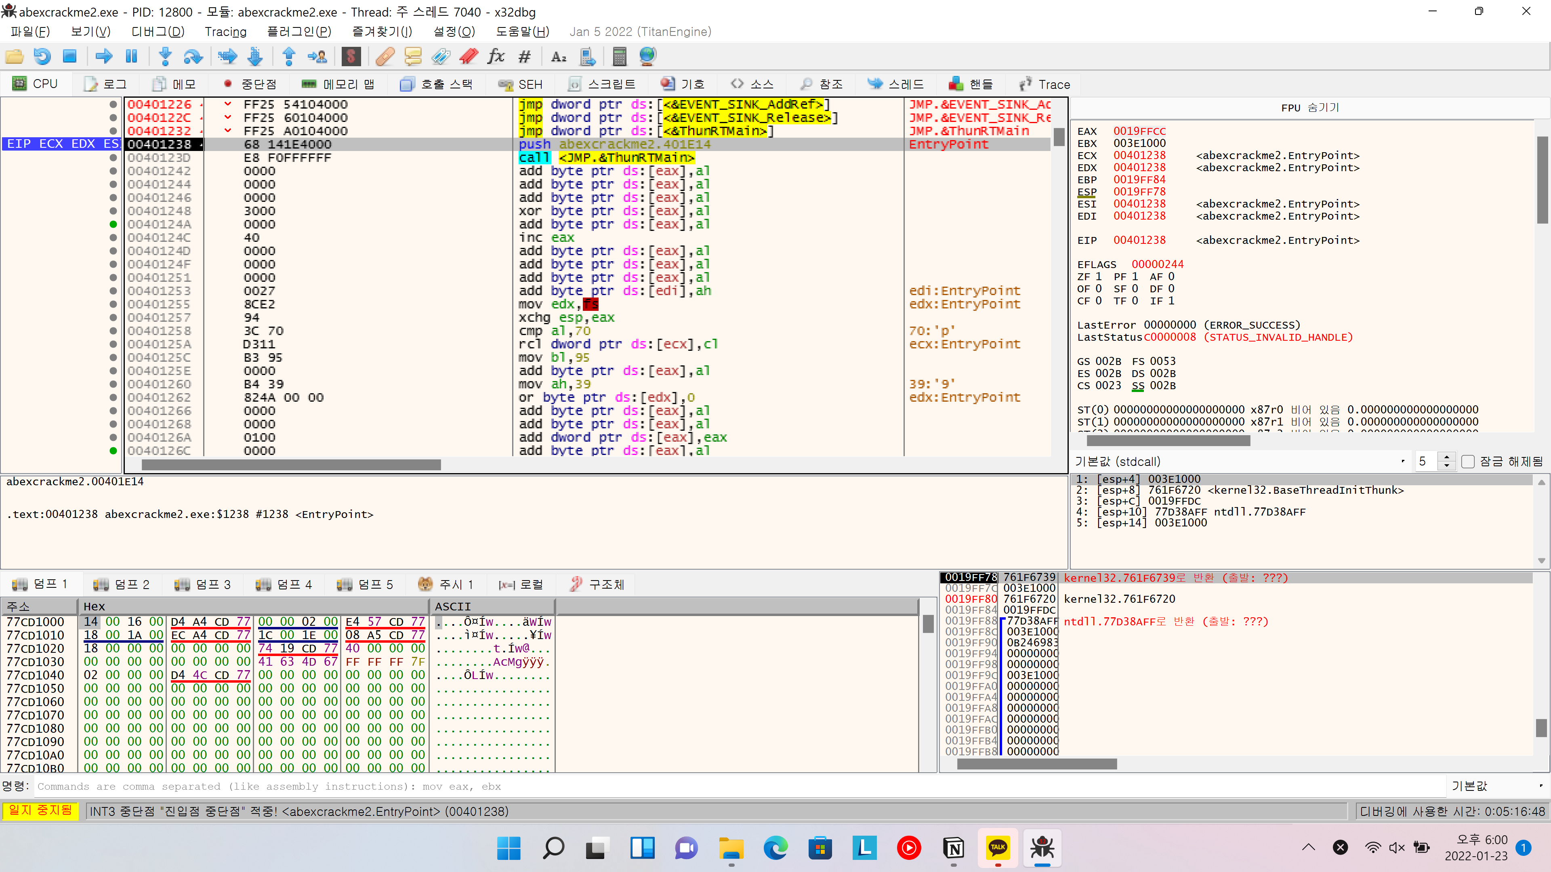Open the 구조체 tab

[597, 584]
